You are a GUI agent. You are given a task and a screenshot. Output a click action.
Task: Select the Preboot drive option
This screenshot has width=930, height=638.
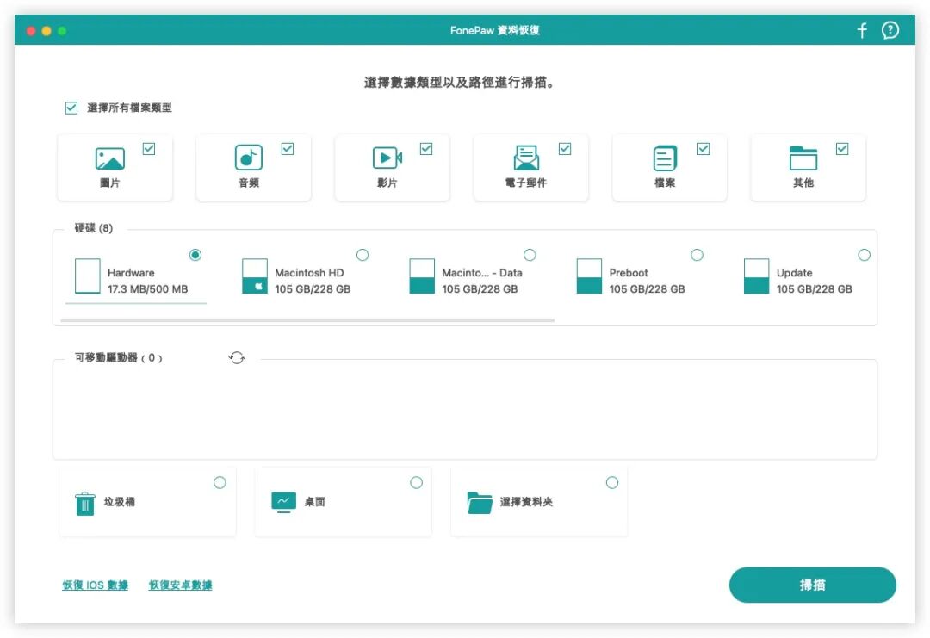[697, 255]
